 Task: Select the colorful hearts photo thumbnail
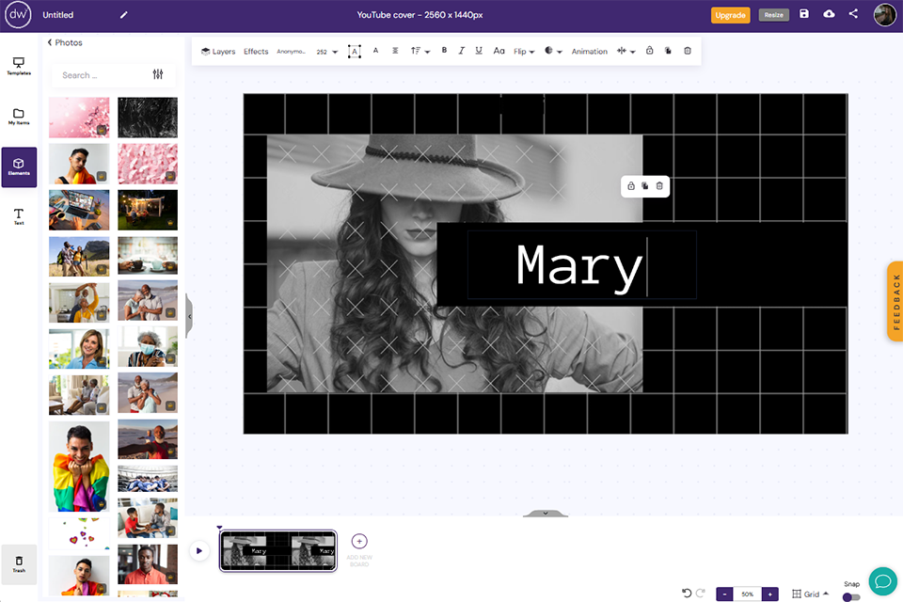[x=79, y=534]
